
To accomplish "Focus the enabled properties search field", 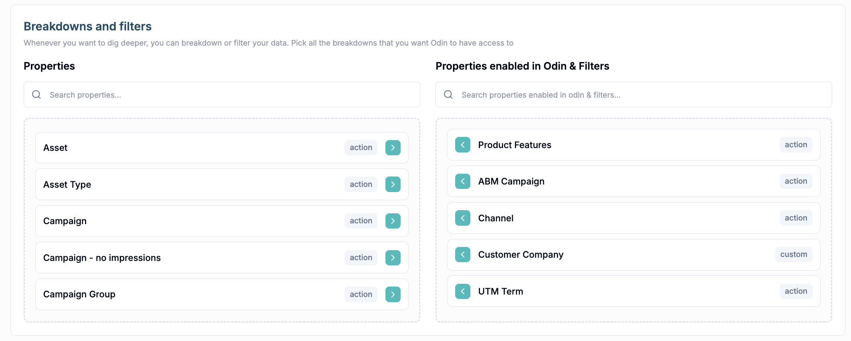I will pos(641,95).
